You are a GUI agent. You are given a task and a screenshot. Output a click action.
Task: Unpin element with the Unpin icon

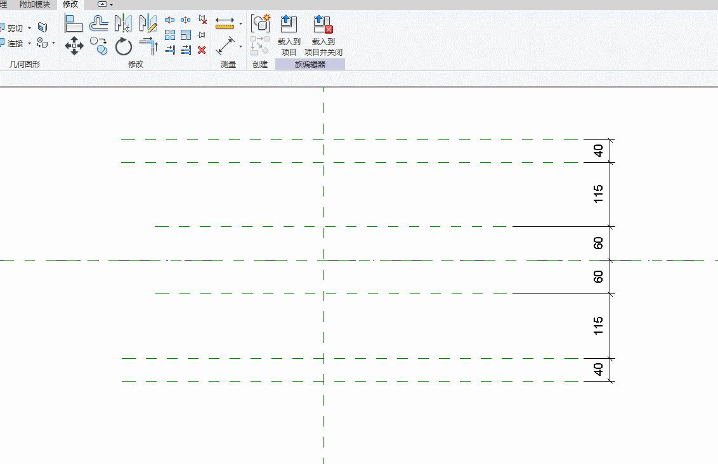click(202, 20)
